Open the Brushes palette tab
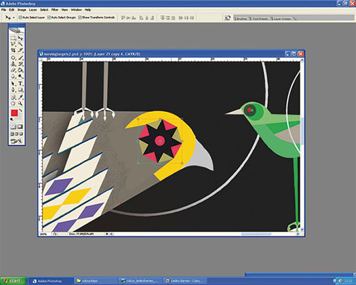356x285 pixels. [241, 18]
